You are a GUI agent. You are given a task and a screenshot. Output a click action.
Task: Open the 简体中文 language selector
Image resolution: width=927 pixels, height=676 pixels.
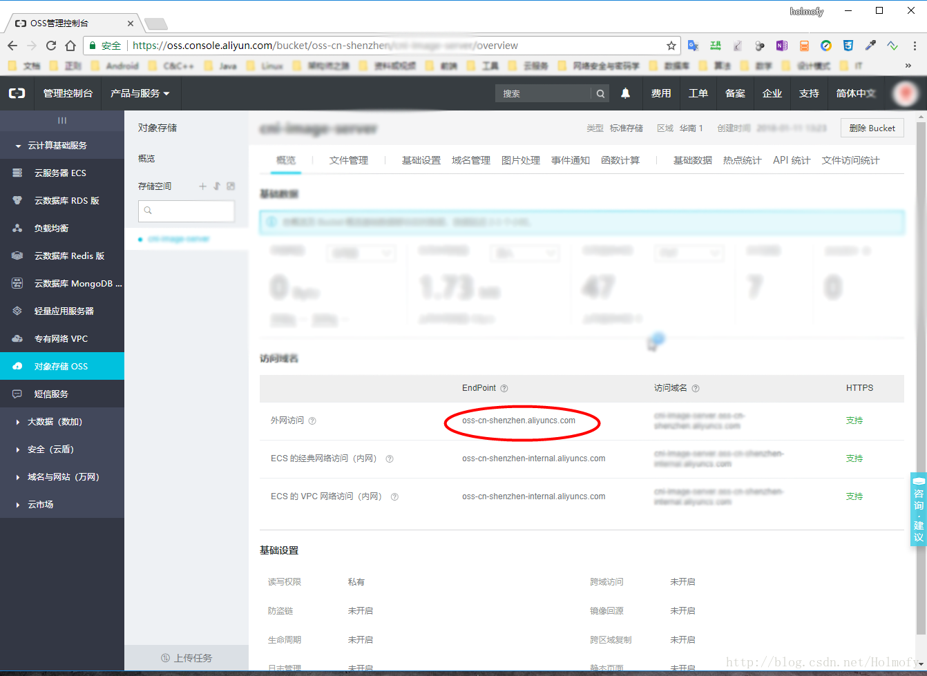pyautogui.click(x=856, y=93)
